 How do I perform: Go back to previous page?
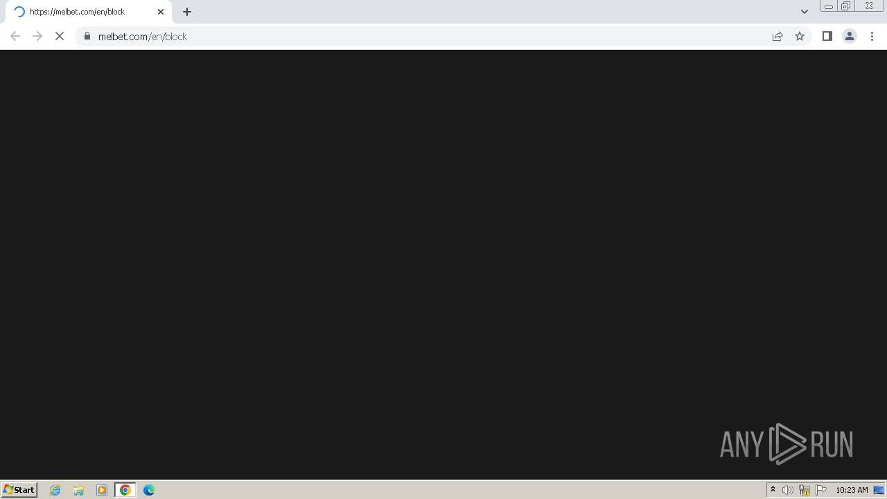15,36
